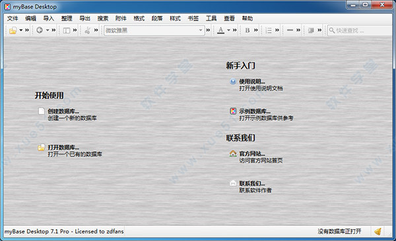The height and width of the screenshot is (241, 396).
Task: Open the 工具 menu
Action: (211, 18)
